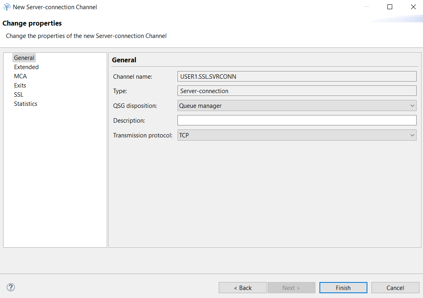Click the QSG disposition label
The image size is (423, 298).
(135, 105)
